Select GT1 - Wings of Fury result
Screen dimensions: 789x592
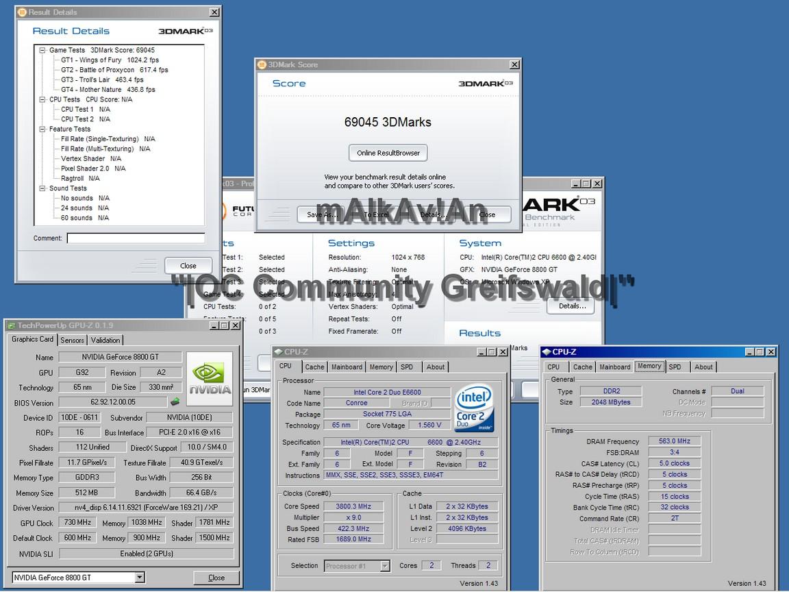pos(110,60)
